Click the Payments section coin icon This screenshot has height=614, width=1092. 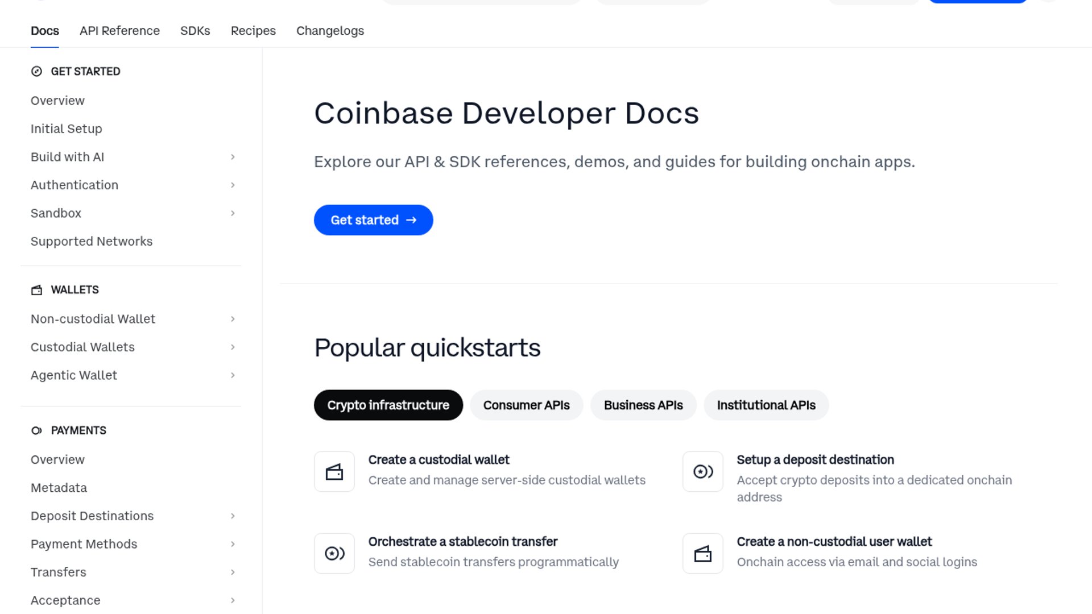[x=36, y=430]
